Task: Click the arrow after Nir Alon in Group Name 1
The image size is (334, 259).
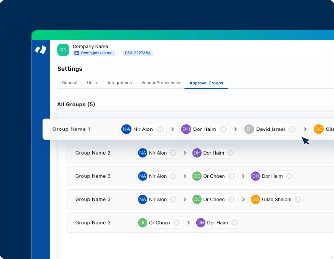Action: pos(173,129)
